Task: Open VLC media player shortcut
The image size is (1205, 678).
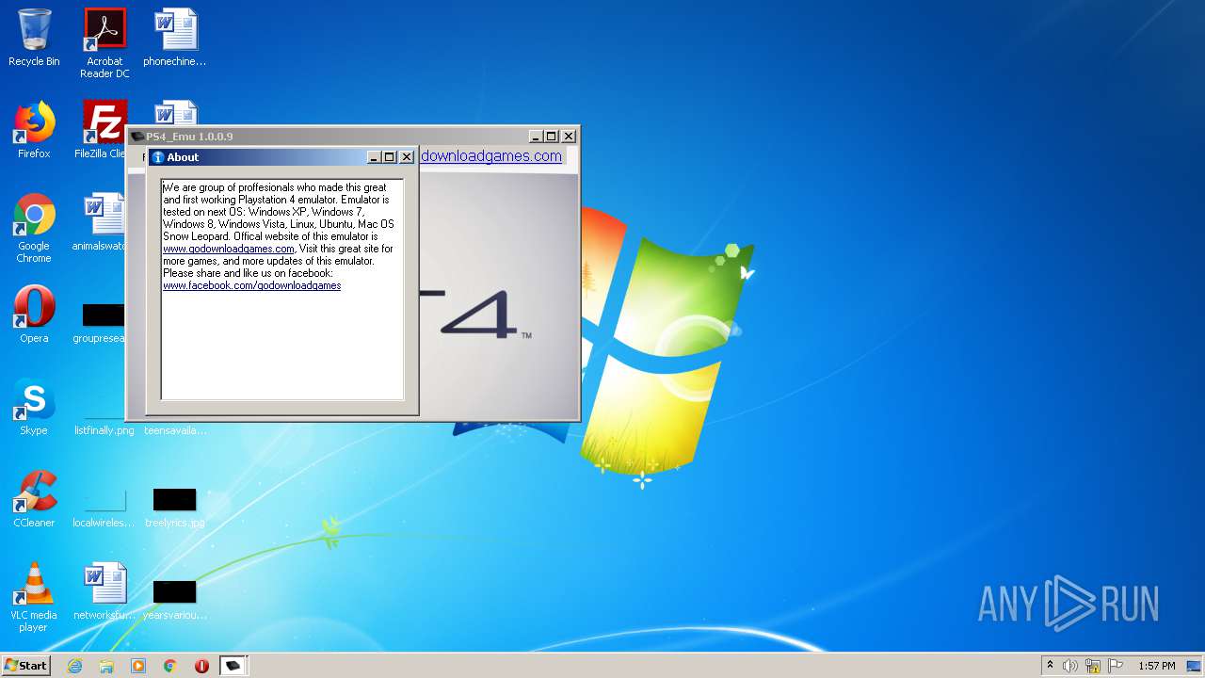Action: coord(34,597)
